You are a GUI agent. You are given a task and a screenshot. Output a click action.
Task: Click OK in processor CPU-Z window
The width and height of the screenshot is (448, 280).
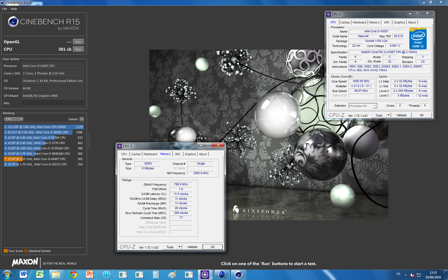click(422, 115)
